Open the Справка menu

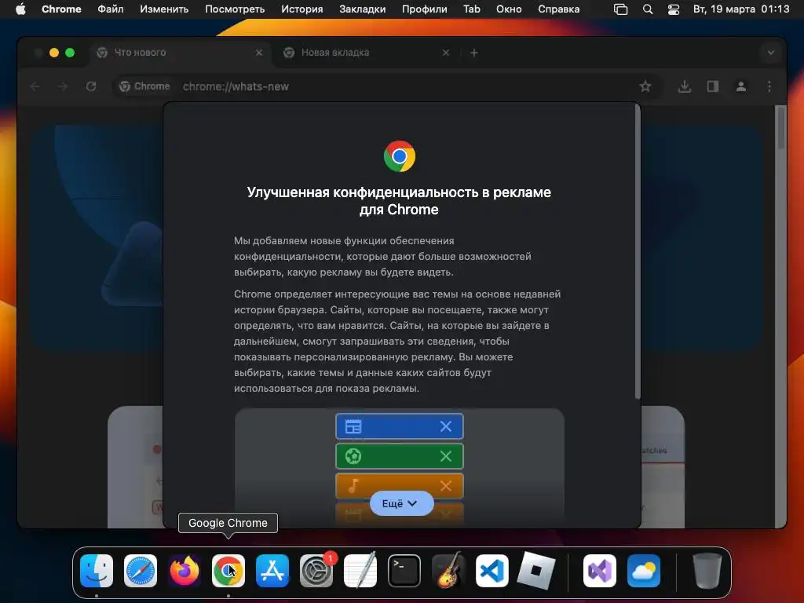pos(559,9)
